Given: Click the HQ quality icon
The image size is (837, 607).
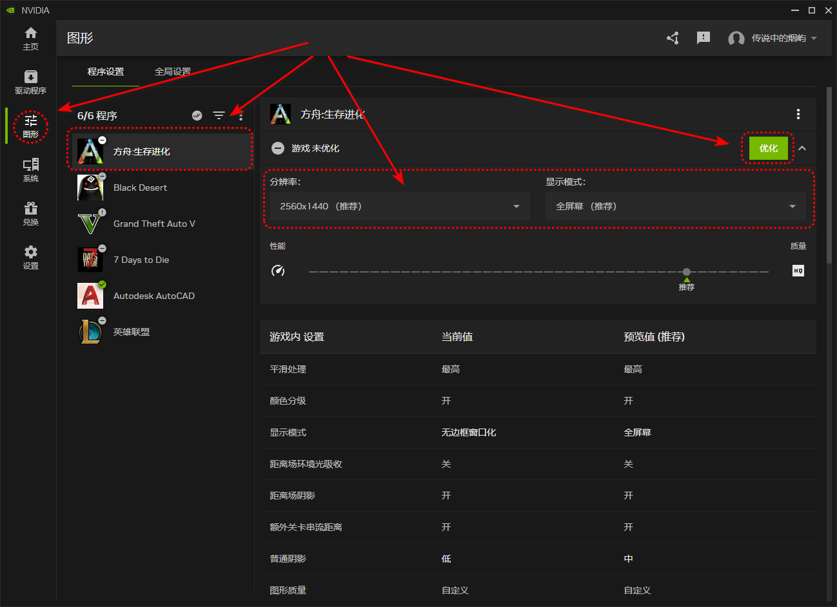Looking at the screenshot, I should (798, 271).
